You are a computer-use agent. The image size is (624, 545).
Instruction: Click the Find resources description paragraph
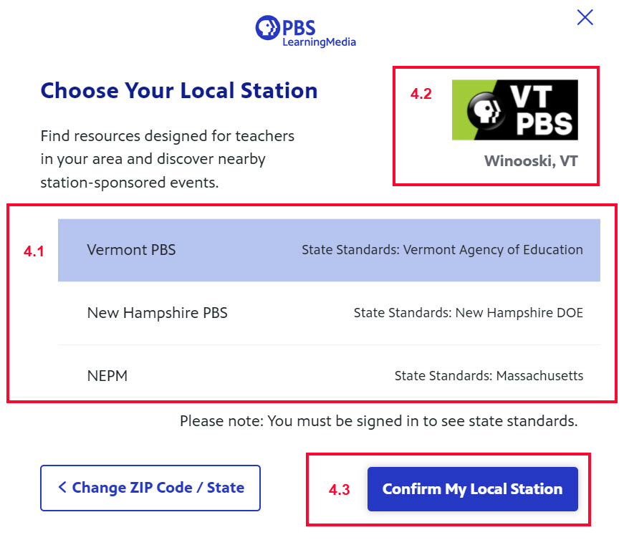(x=167, y=159)
